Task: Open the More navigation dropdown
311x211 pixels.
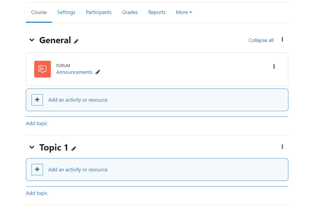Action: (184, 12)
